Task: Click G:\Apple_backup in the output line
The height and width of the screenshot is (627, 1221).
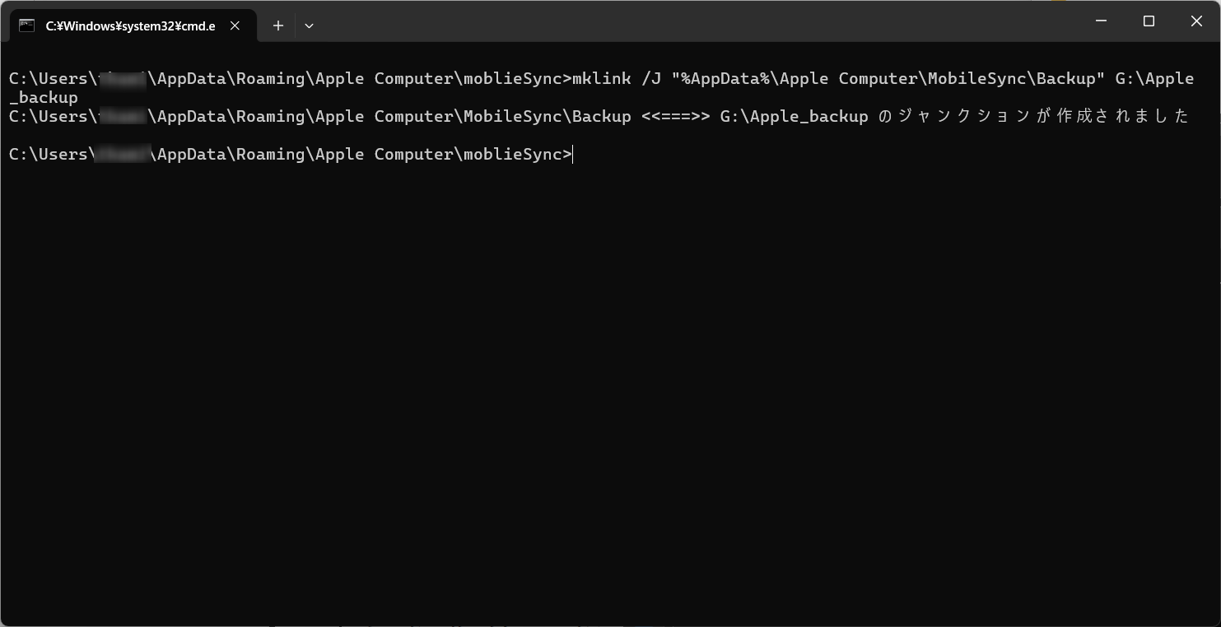Action: pyautogui.click(x=794, y=117)
